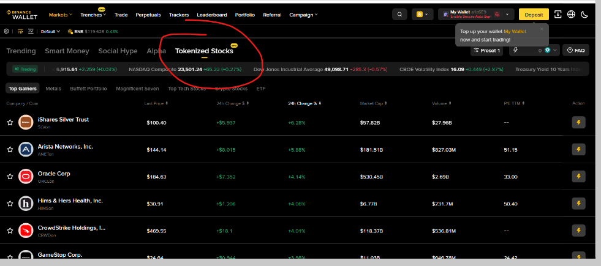Click the secure auto sign icon

(x=497, y=15)
